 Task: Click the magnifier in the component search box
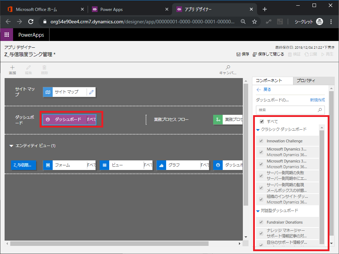click(320, 110)
